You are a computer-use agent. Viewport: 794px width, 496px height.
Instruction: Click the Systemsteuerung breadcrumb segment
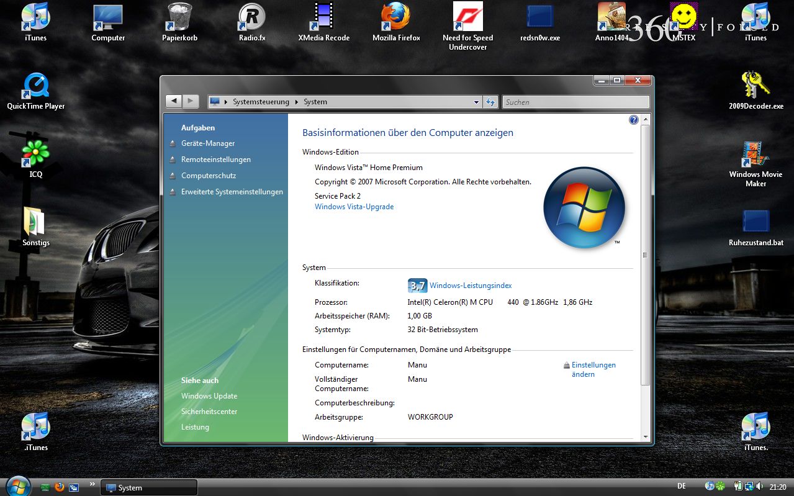261,102
